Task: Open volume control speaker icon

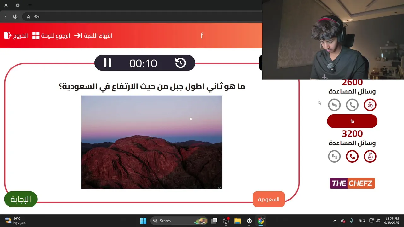Action: [x=378, y=221]
